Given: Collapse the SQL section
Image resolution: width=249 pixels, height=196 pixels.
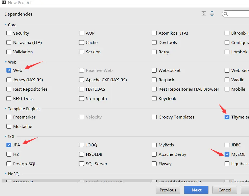Looking at the screenshot, I should click(x=6, y=136).
